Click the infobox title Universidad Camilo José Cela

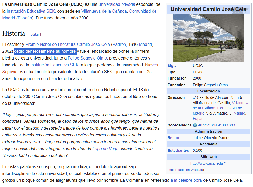(x=209, y=9)
